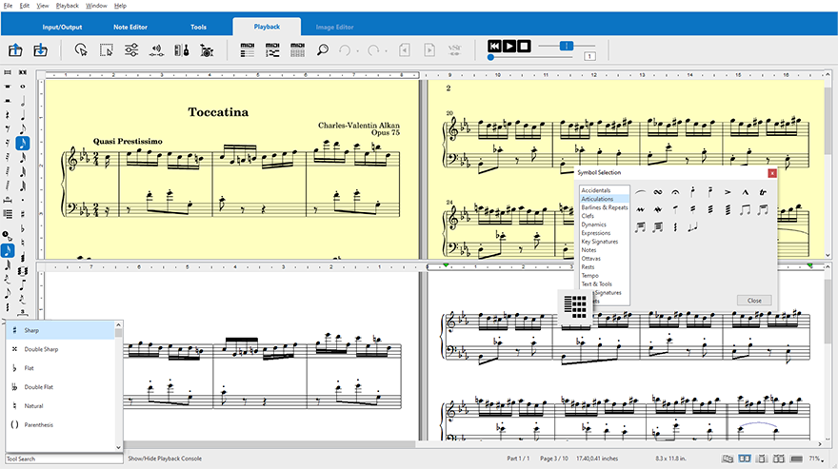This screenshot has width=838, height=469.
Task: Open the View menu
Action: tap(42, 6)
